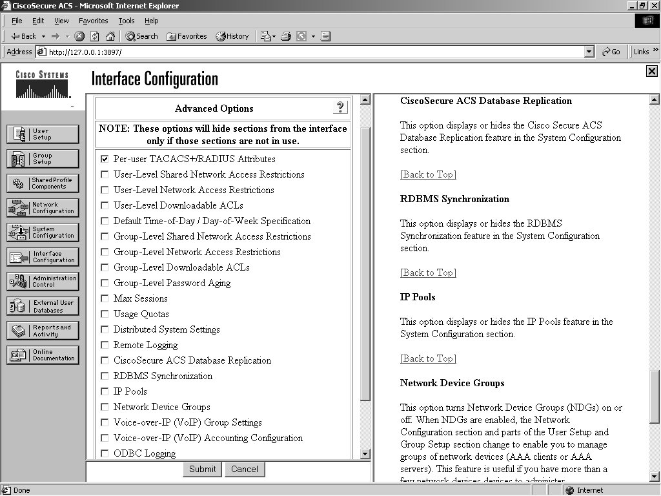Open User Setup in the Cisco sidebar
Viewport: 661px width, 496px height.
[x=43, y=134]
